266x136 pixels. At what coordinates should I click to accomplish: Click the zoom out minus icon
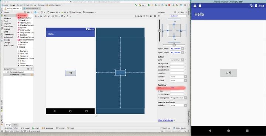click(x=136, y=16)
